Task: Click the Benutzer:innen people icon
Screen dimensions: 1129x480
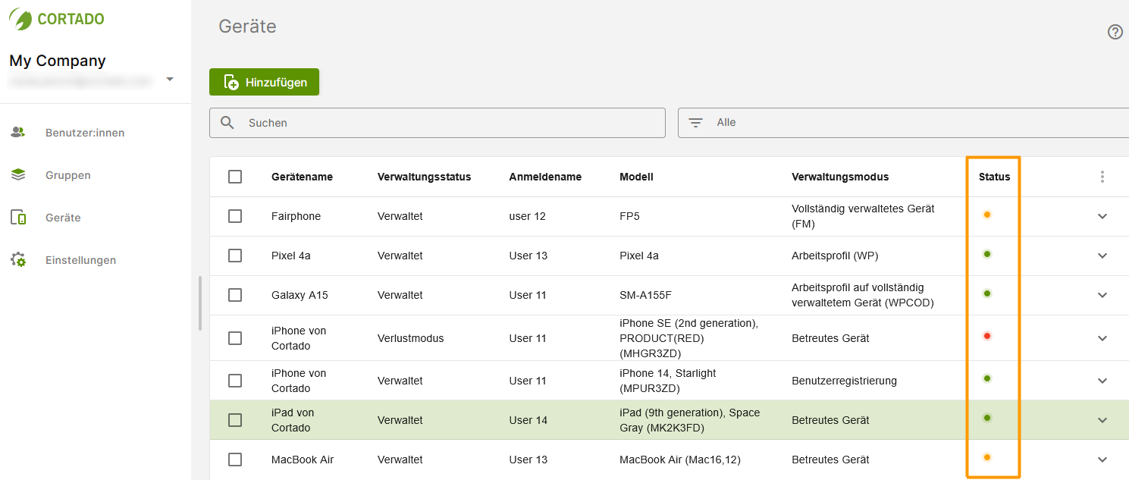Action: tap(18, 132)
